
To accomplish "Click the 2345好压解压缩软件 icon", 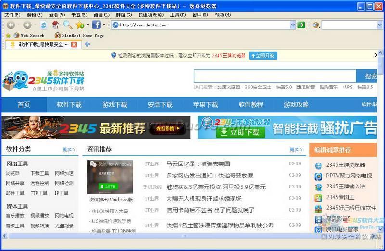I will point(319,209).
